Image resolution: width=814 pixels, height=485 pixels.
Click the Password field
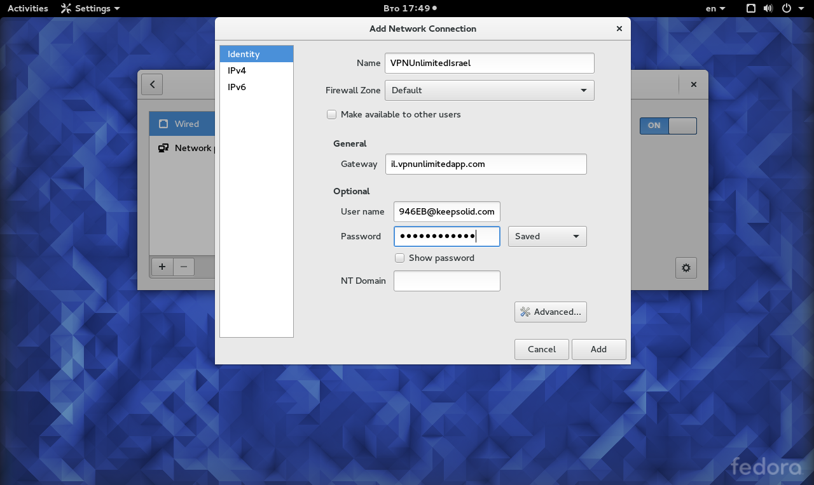pyautogui.click(x=447, y=236)
